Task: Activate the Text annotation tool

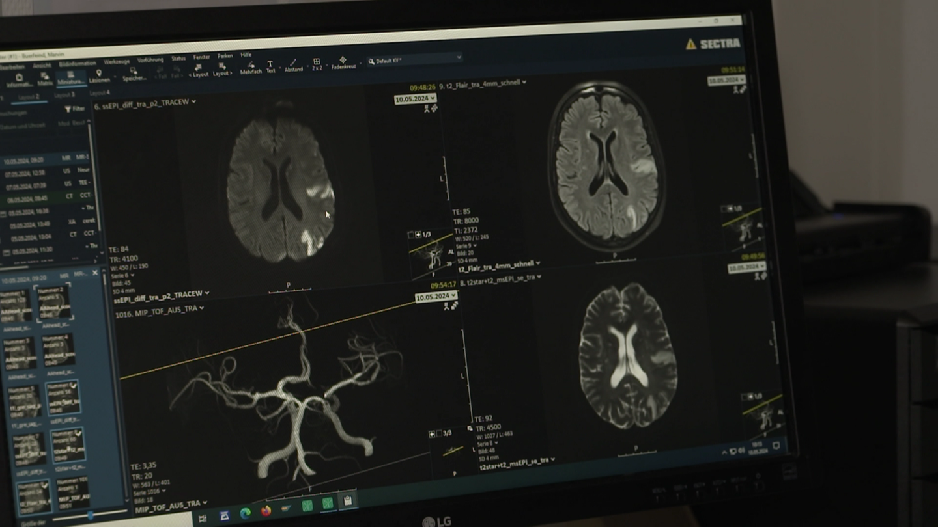Action: [x=271, y=66]
